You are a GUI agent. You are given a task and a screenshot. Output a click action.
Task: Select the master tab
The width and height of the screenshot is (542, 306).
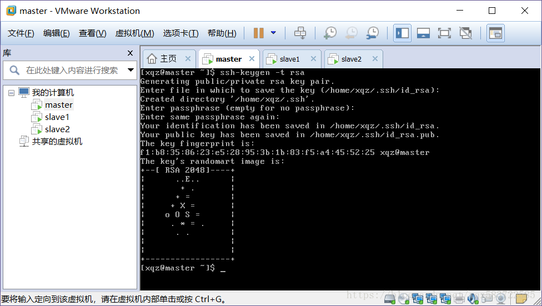228,59
